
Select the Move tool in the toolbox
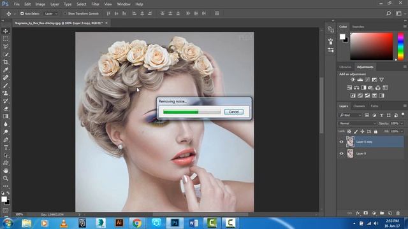click(x=6, y=31)
